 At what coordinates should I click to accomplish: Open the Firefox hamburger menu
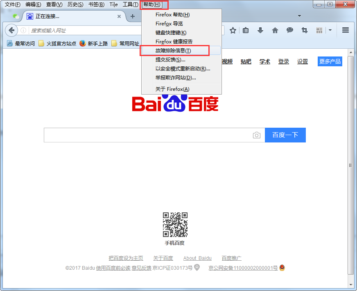tap(346, 30)
